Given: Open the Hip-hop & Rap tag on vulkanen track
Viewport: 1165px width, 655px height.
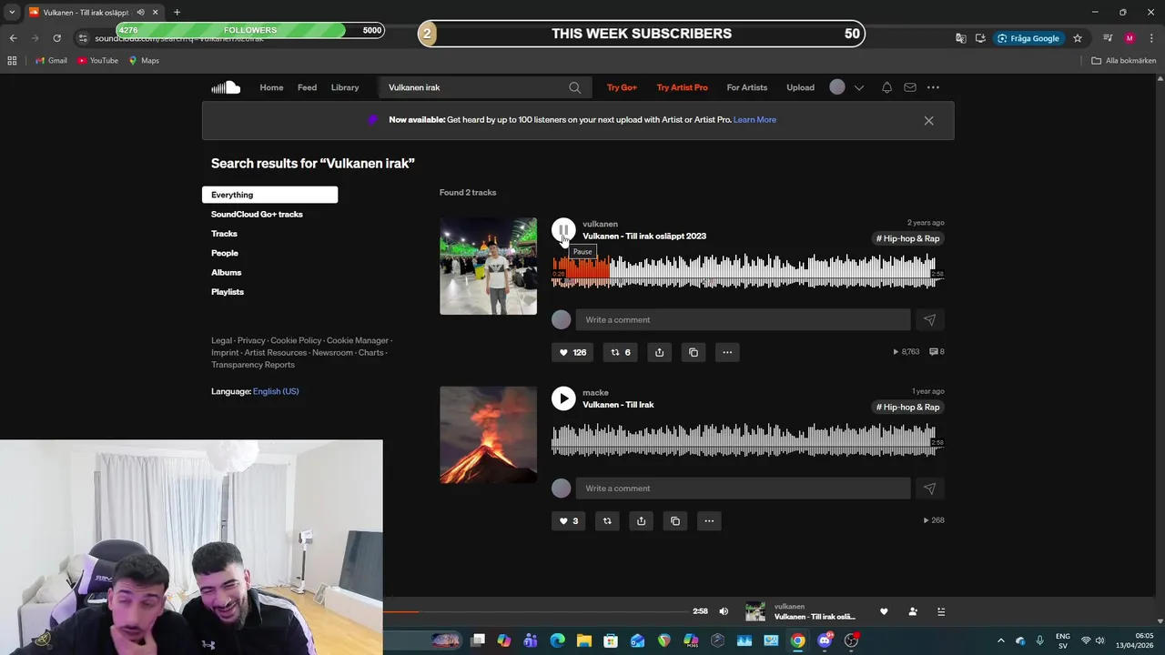Looking at the screenshot, I should (x=907, y=238).
